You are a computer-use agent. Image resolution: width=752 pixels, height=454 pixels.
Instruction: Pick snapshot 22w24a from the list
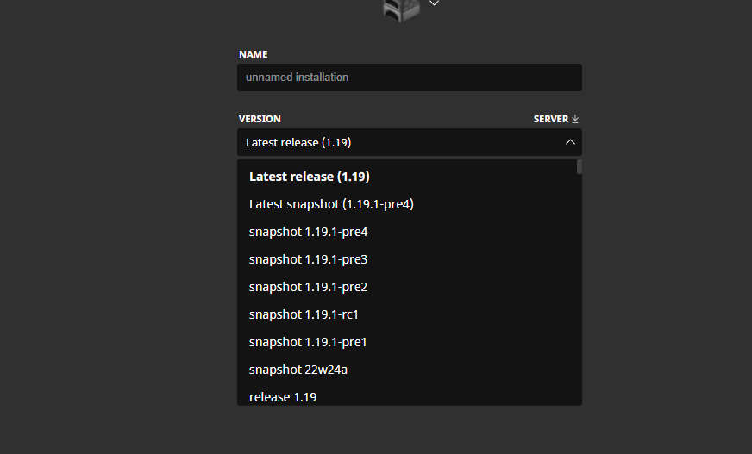coord(298,370)
